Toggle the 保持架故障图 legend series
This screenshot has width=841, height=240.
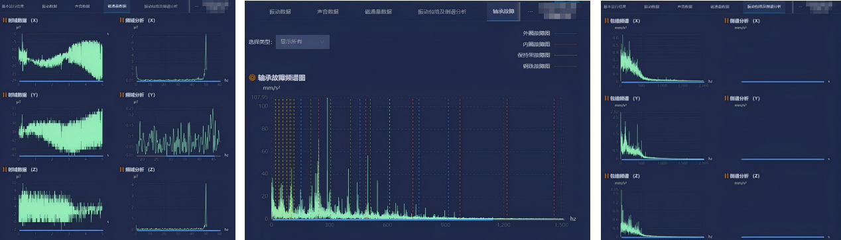coord(547,55)
